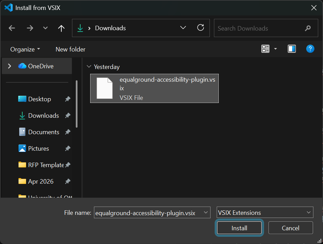This screenshot has width=323, height=244.
Task: Go forward using the forward arrow
Action: 30,28
